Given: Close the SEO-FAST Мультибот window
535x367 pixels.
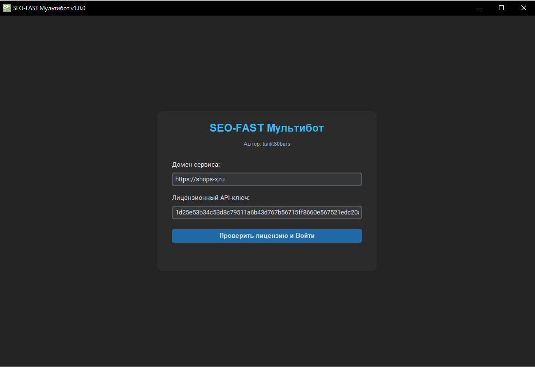Looking at the screenshot, I should tap(524, 8).
